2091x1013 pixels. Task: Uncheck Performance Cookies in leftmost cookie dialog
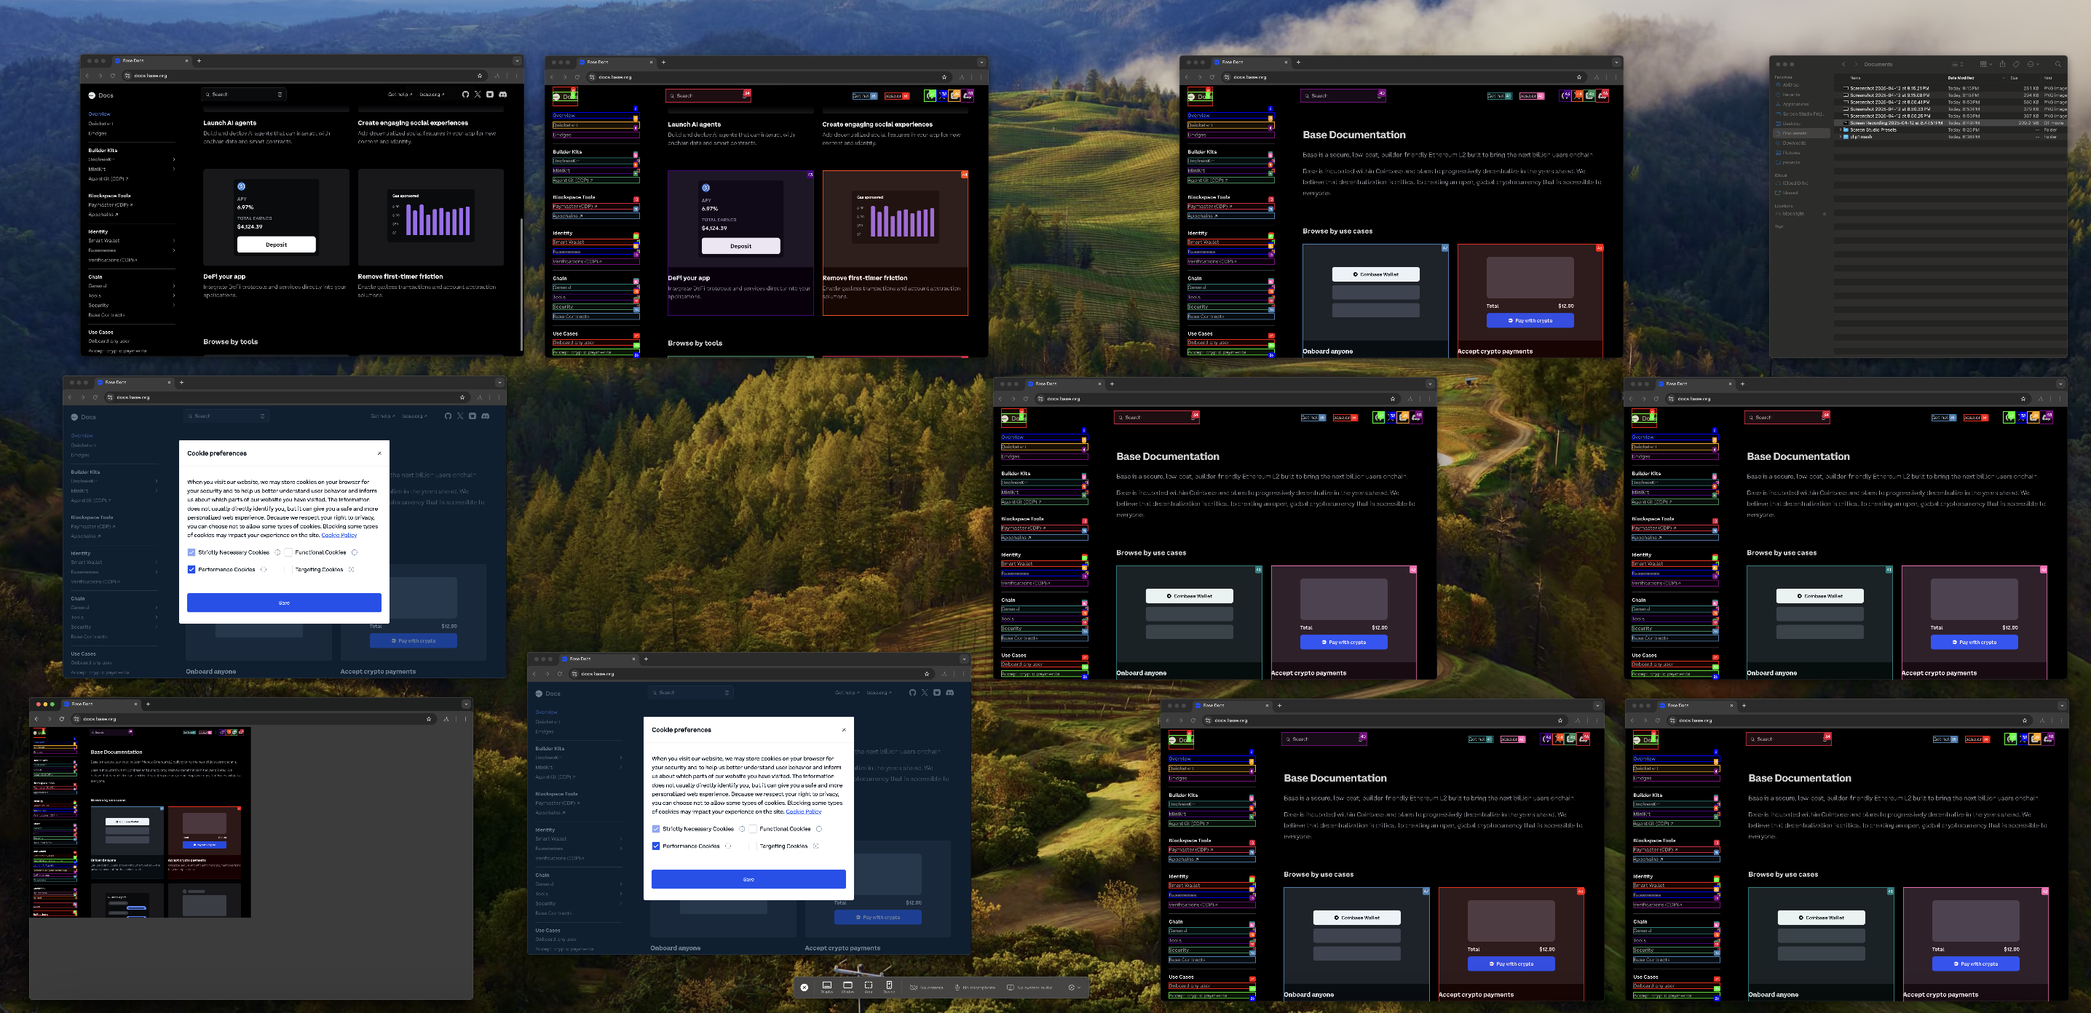click(191, 569)
